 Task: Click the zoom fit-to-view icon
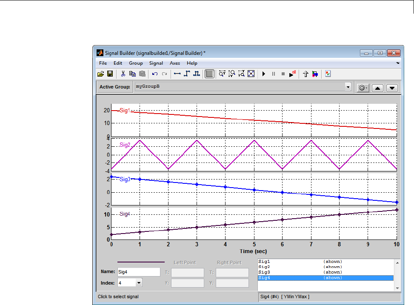[251, 74]
